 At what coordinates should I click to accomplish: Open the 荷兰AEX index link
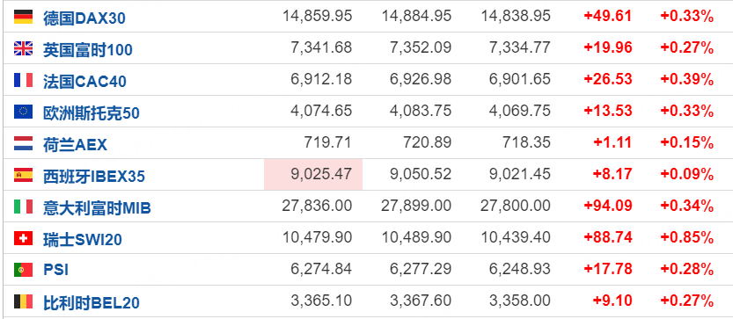[76, 144]
